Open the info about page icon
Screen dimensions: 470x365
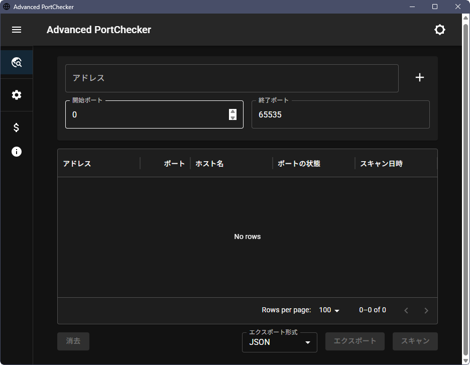17,152
